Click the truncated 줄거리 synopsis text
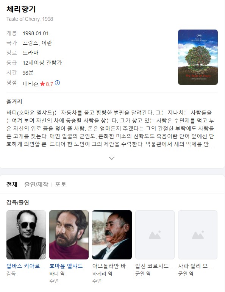This screenshot has width=225, height=292. tap(110, 128)
